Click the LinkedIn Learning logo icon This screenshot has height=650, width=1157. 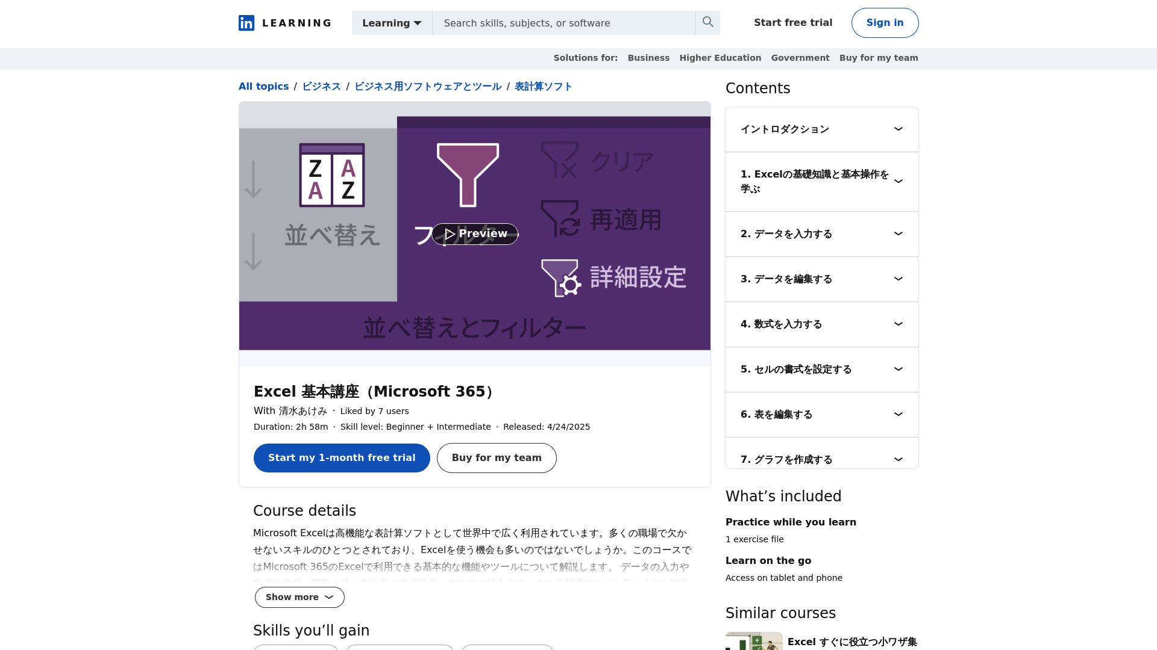(246, 23)
